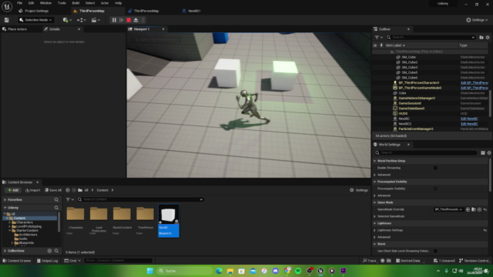Open the Cinematics clapperboard dropdown

point(96,20)
